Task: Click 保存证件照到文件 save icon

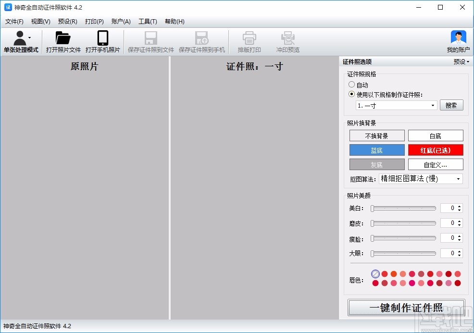Action: point(151,38)
